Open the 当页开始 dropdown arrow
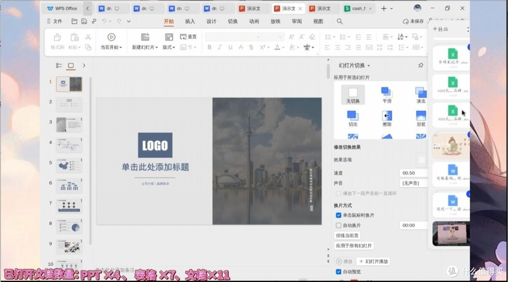 [121, 48]
